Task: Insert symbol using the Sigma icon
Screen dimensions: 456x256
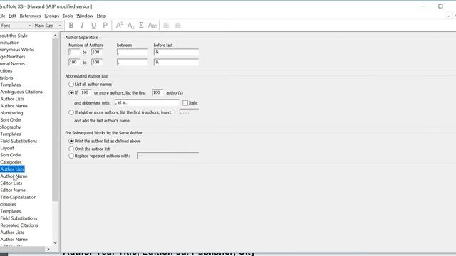Action: tap(141, 26)
